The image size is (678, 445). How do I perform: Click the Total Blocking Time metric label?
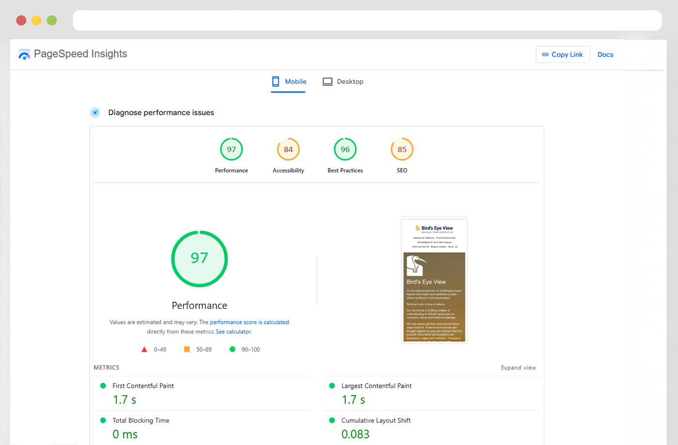click(141, 420)
